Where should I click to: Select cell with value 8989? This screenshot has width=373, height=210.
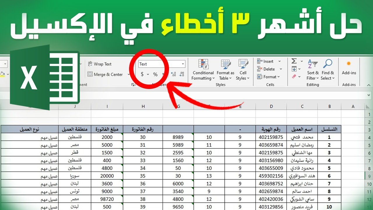[x=178, y=137]
